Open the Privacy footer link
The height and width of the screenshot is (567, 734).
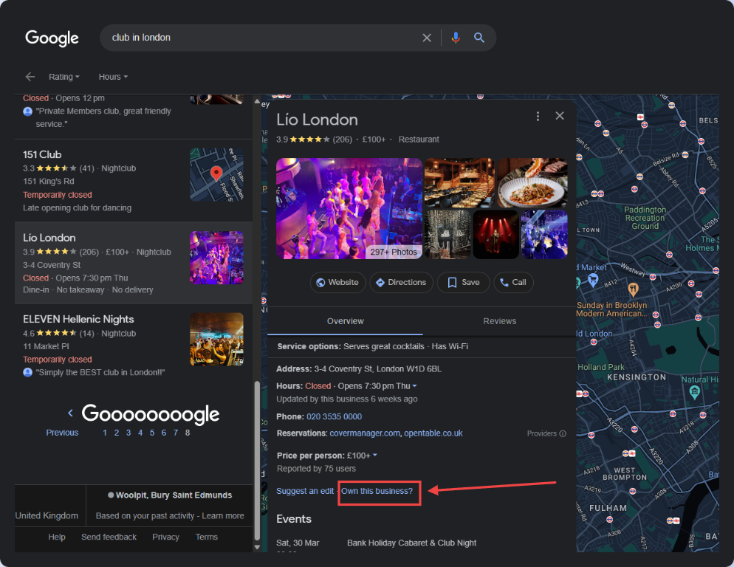[165, 537]
